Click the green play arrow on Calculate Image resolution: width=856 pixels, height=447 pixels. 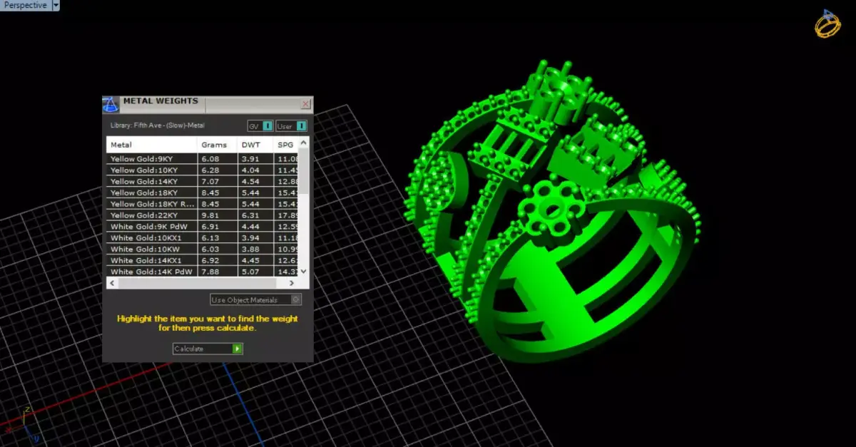tap(238, 349)
